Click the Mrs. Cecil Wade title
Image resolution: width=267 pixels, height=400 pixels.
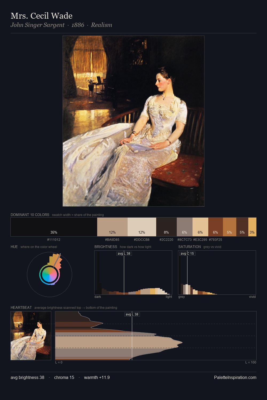[x=42, y=16]
